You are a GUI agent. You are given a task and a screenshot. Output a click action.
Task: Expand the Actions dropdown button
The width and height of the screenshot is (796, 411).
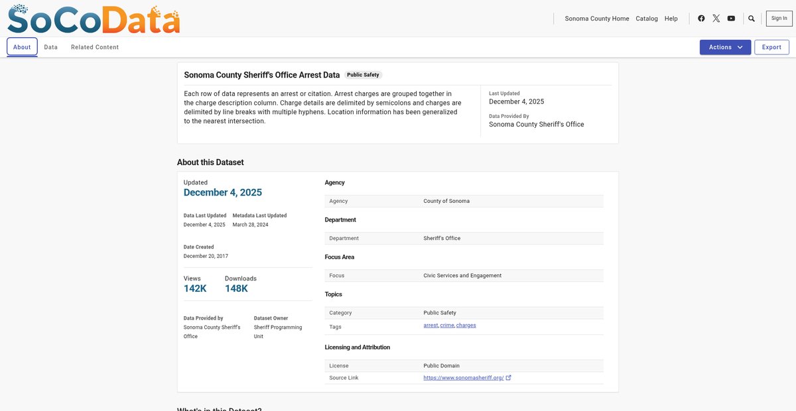point(725,47)
